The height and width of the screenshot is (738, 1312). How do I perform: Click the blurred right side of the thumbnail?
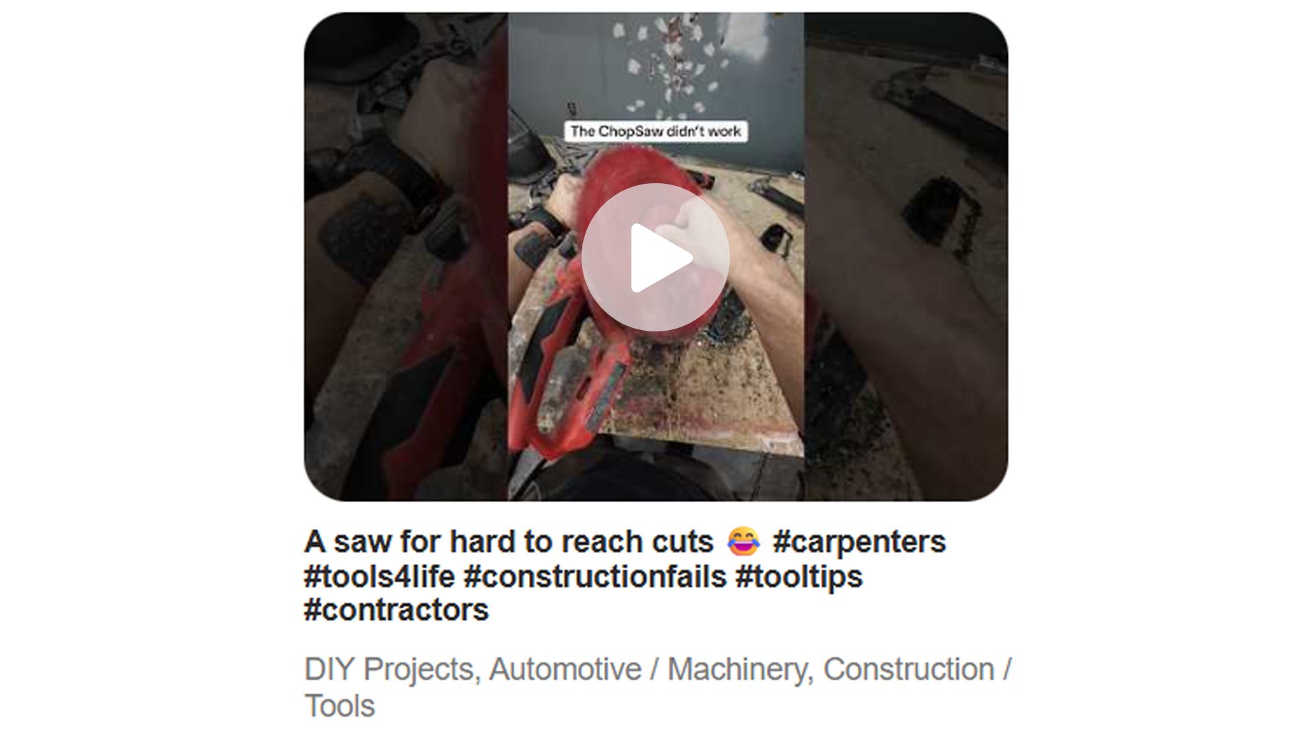pos(906,257)
